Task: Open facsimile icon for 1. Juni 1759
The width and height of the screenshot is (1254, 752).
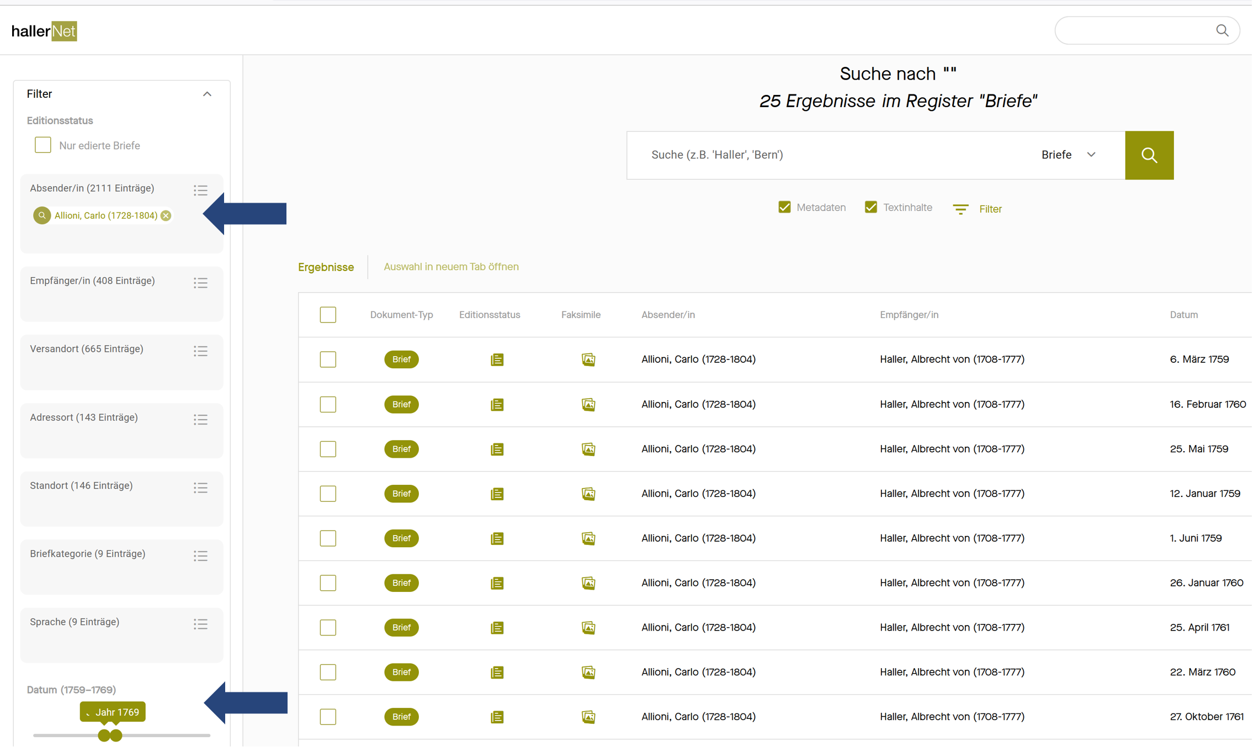Action: click(588, 539)
